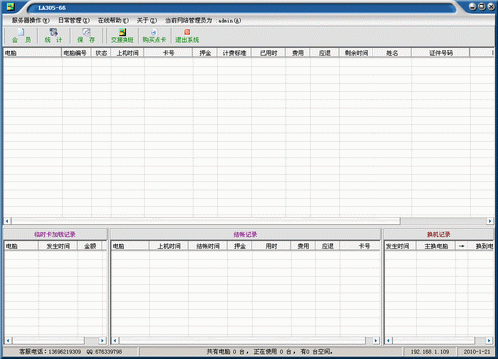498x359 pixels.
Task: Click the 电脑 header in the main table
Action: click(x=32, y=53)
